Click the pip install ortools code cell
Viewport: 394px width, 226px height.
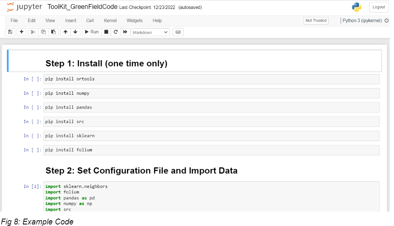coord(211,79)
